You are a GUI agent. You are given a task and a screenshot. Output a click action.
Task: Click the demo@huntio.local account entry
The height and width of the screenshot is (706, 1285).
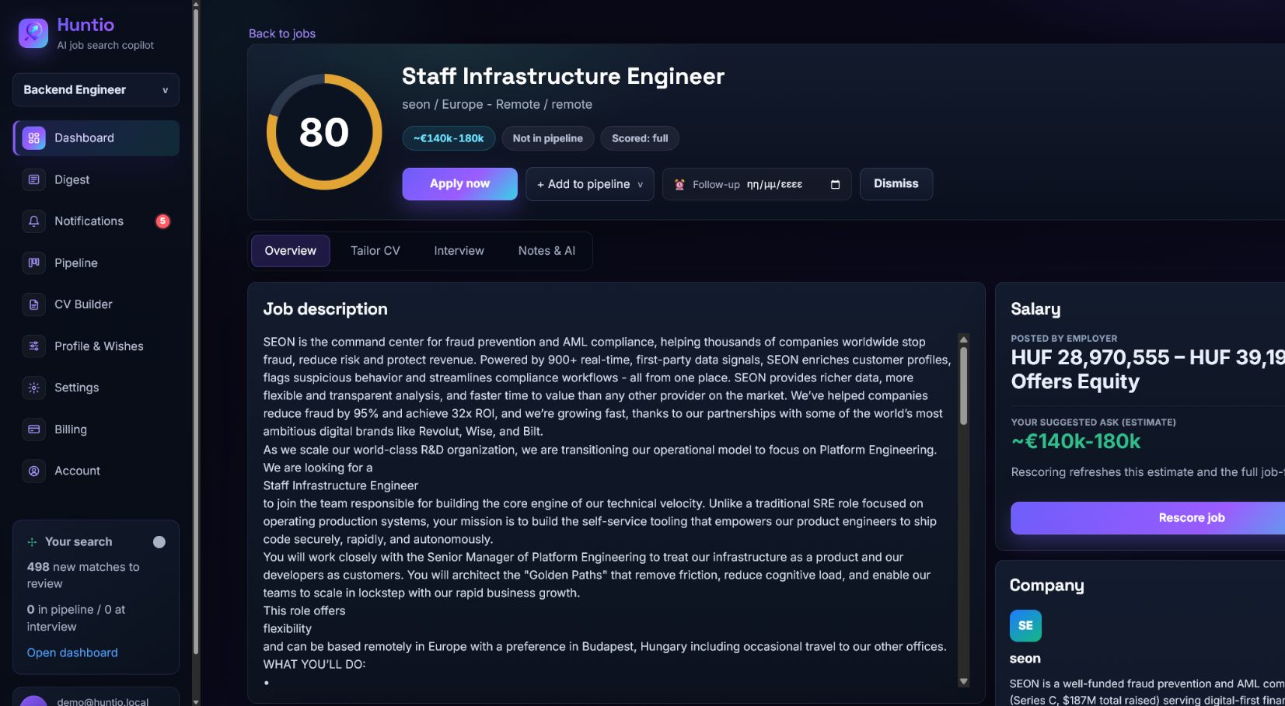(x=96, y=697)
